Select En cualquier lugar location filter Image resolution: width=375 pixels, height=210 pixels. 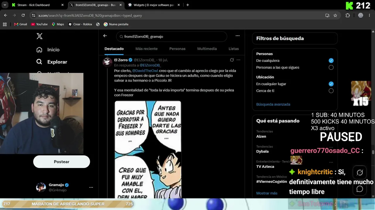coord(331,84)
